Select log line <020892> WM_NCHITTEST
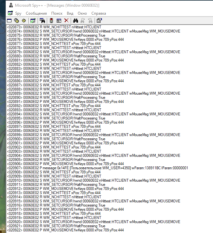Screen dimensions: 213x233 click(54, 106)
